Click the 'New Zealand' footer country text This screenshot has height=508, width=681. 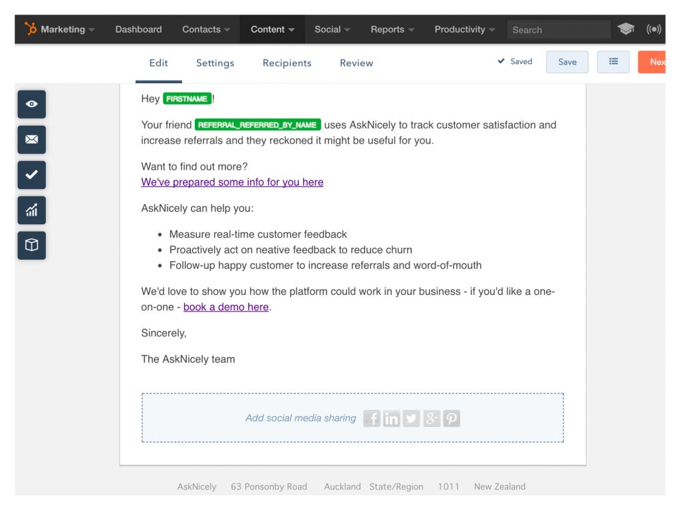pos(500,487)
